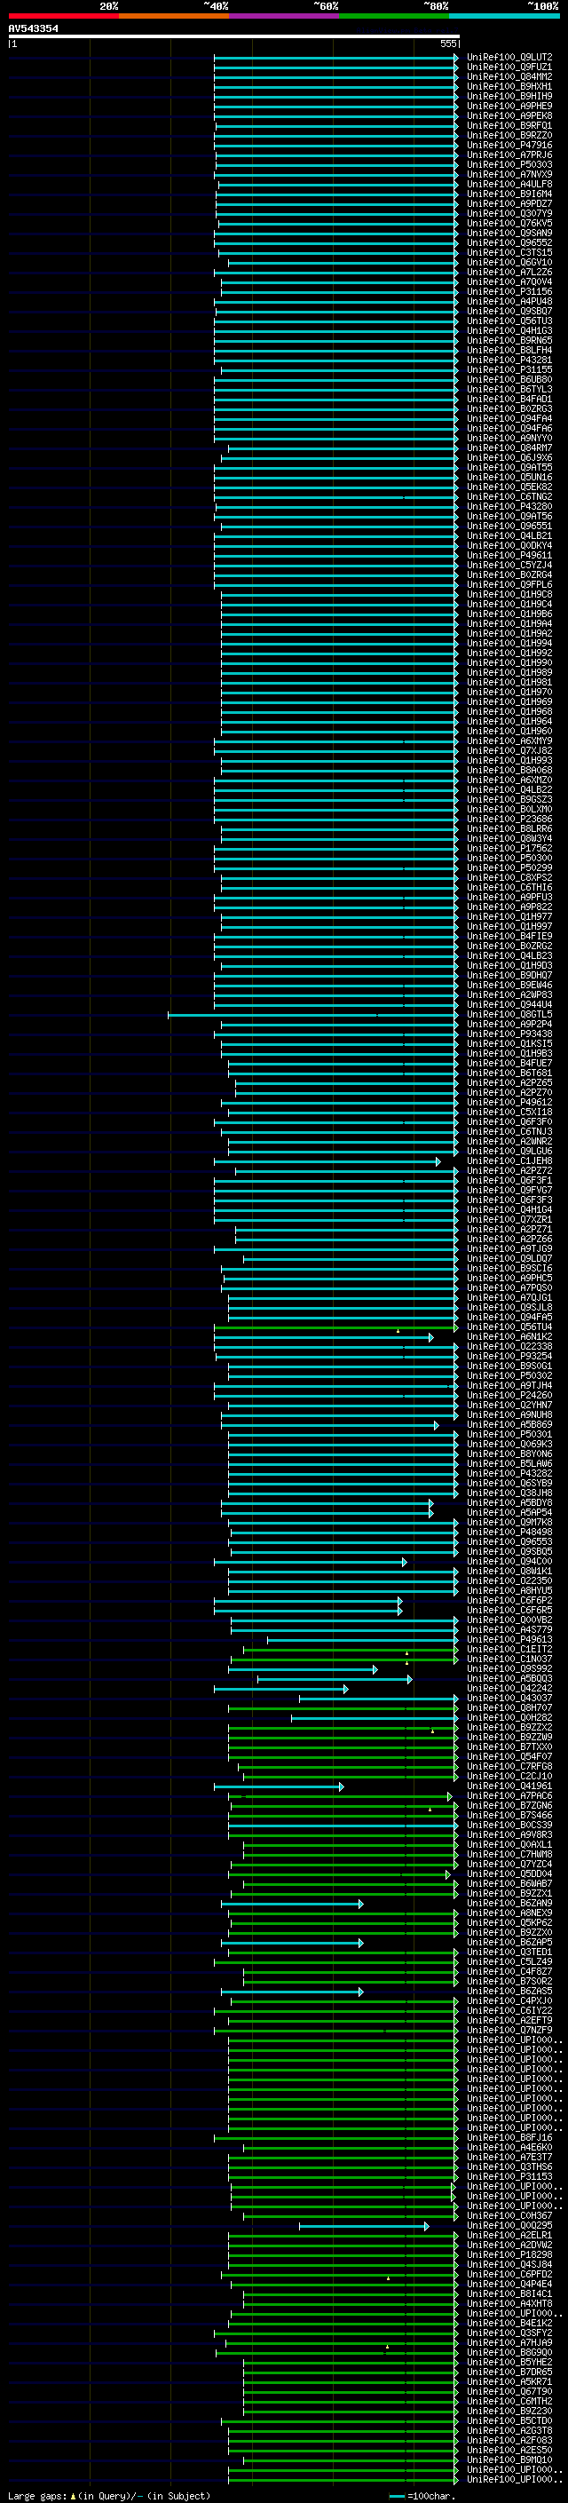Select the UniRef100_Q9FVG7 hit label
568x2503 pixels.
point(509,1191)
